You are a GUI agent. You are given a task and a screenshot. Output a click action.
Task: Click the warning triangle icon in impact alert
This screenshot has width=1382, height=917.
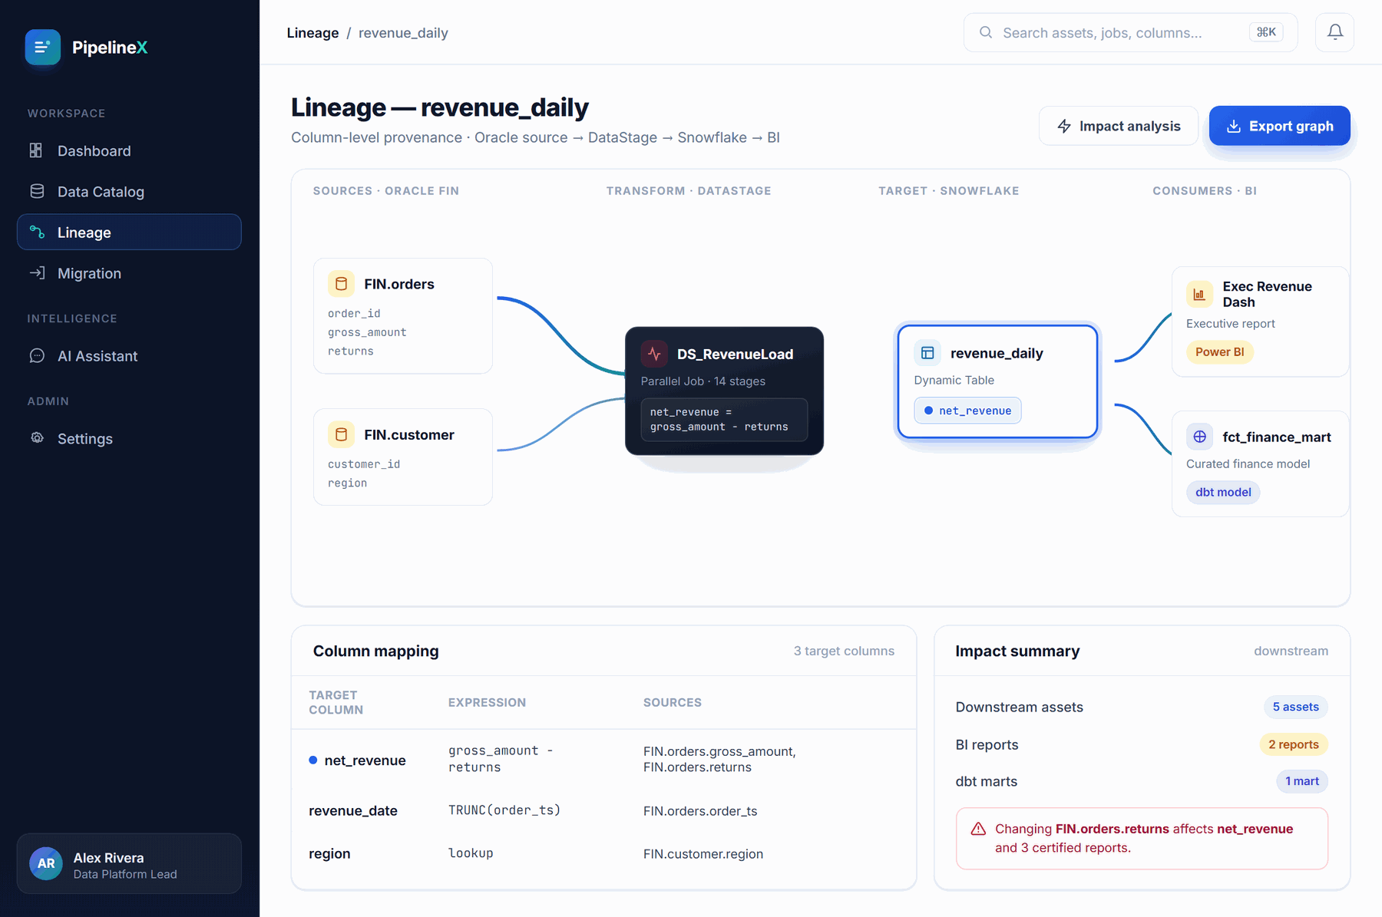click(978, 829)
